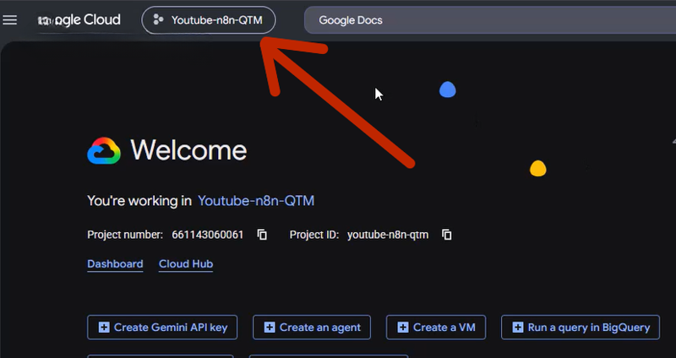The width and height of the screenshot is (676, 358).
Task: Click the search field containing Google Docs
Action: (490, 20)
